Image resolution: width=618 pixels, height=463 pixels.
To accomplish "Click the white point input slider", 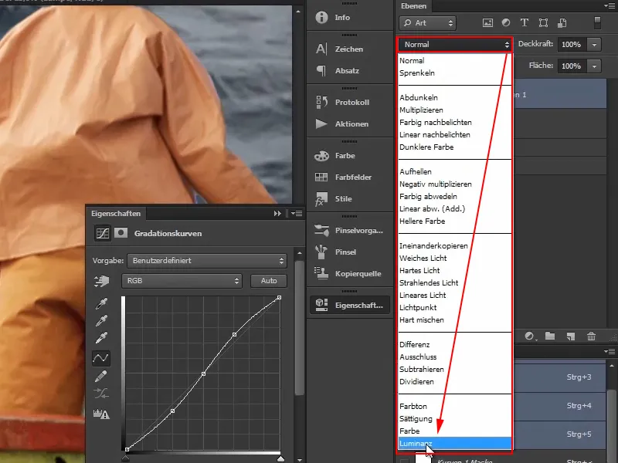I will click(x=280, y=458).
